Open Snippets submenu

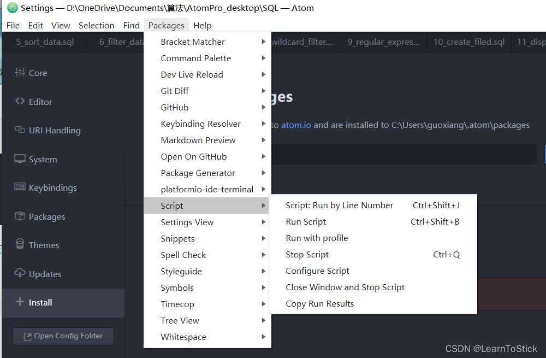207,238
